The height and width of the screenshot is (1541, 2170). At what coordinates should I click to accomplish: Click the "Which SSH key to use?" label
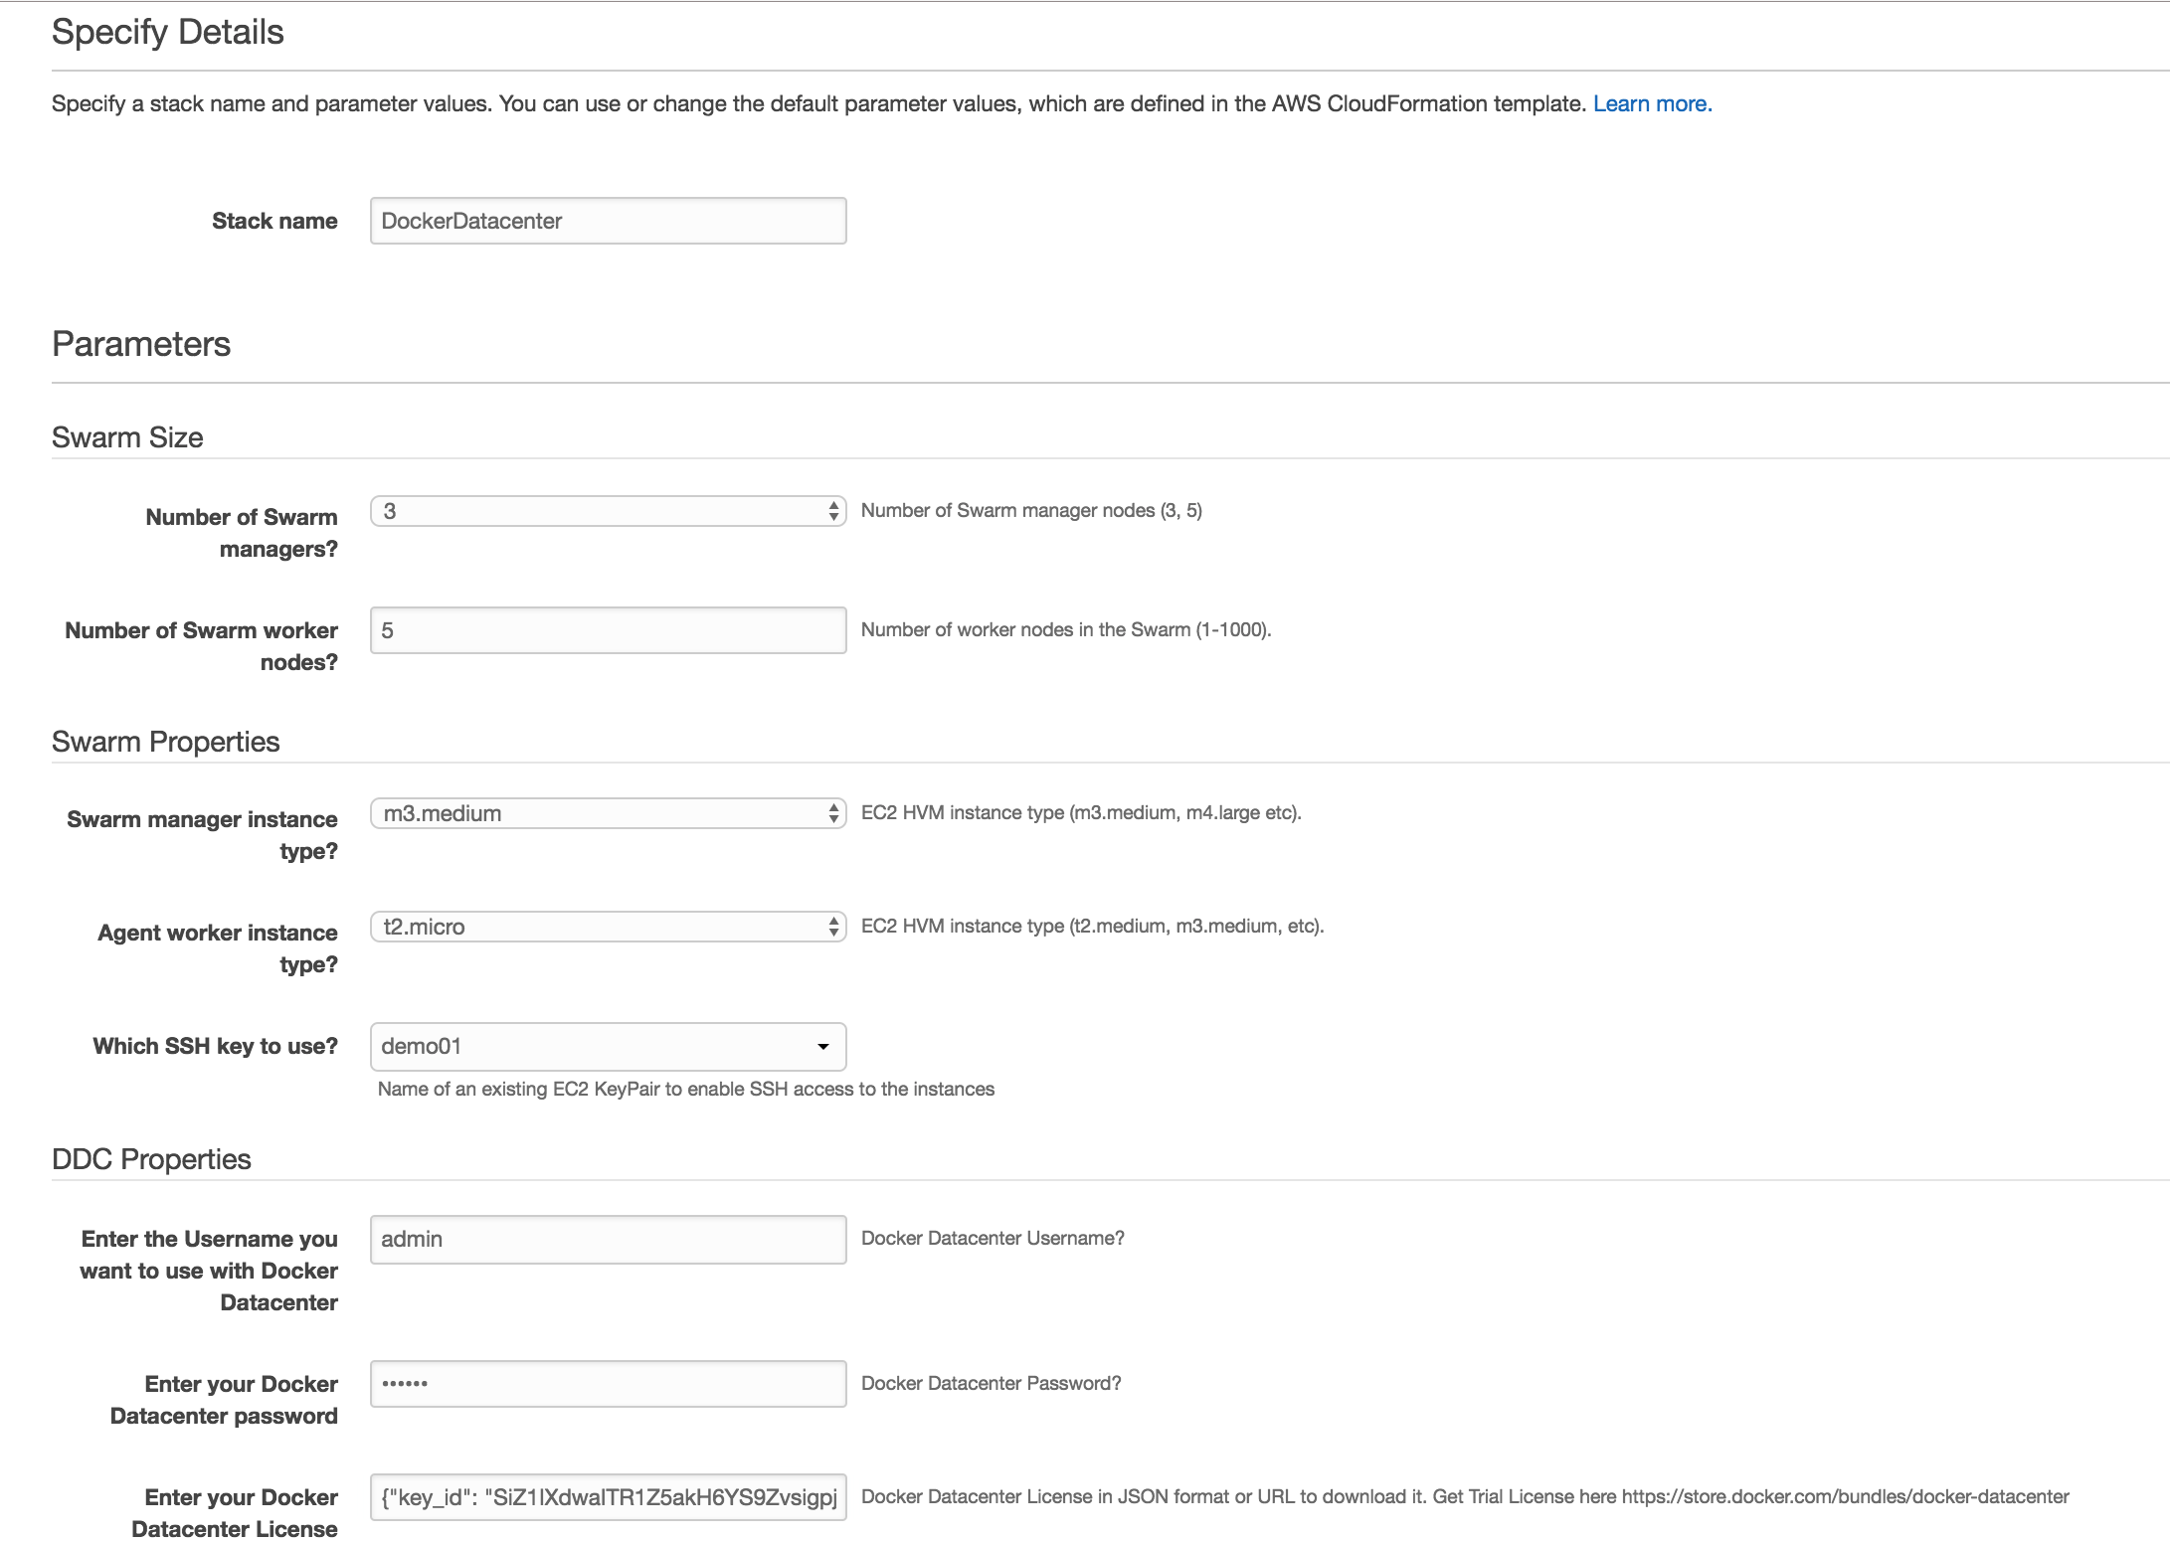(215, 1046)
